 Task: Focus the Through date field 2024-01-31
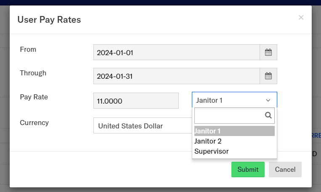click(x=176, y=76)
